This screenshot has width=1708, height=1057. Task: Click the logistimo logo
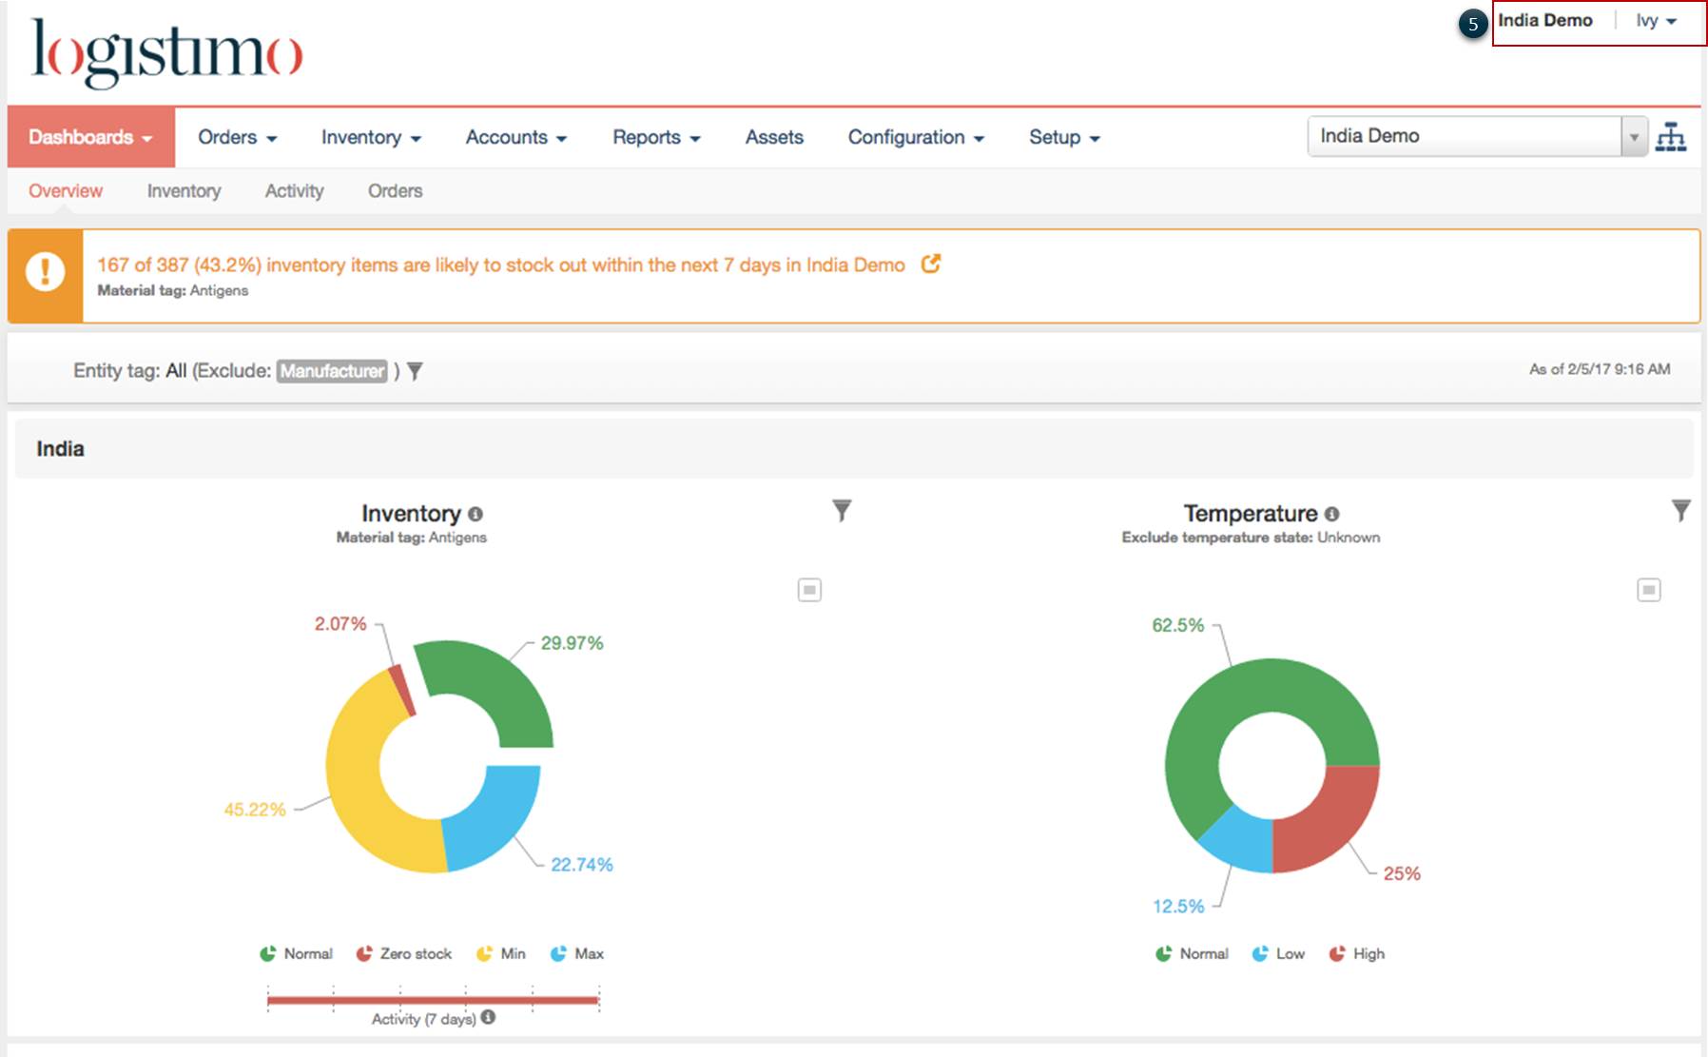pos(167,53)
